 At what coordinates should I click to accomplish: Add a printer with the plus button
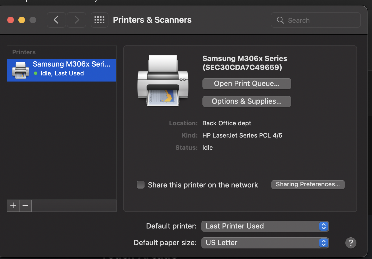coord(13,205)
